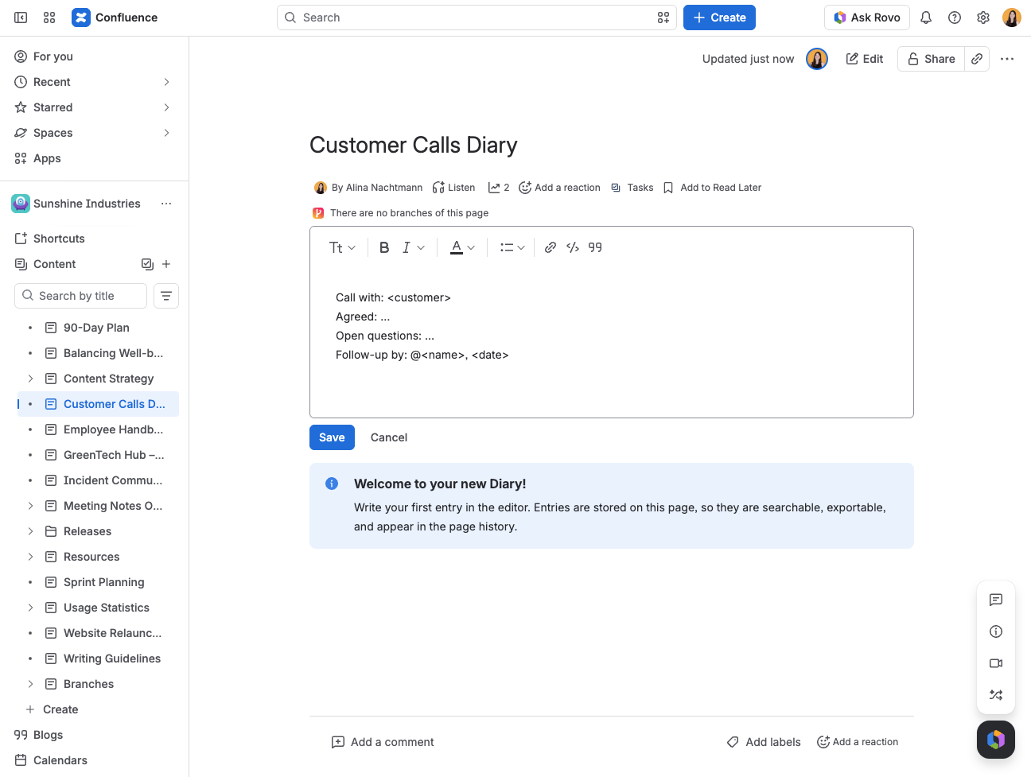The image size is (1031, 777).
Task: Insert a link in the diary editor
Action: click(x=550, y=247)
